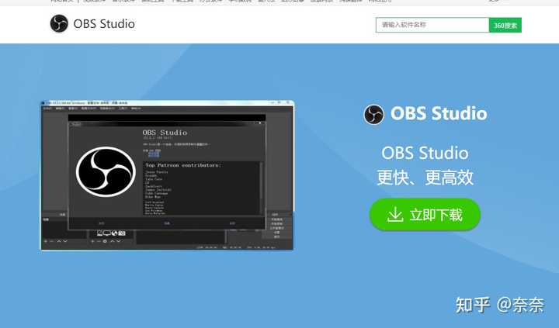Open the OBS Studio screenshot preview image

[x=167, y=175]
